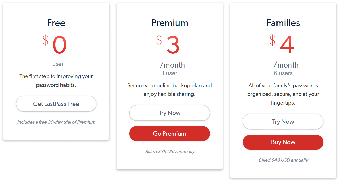339x182 pixels.
Task: Click Try Now in the Premium card
Action: pos(169,113)
